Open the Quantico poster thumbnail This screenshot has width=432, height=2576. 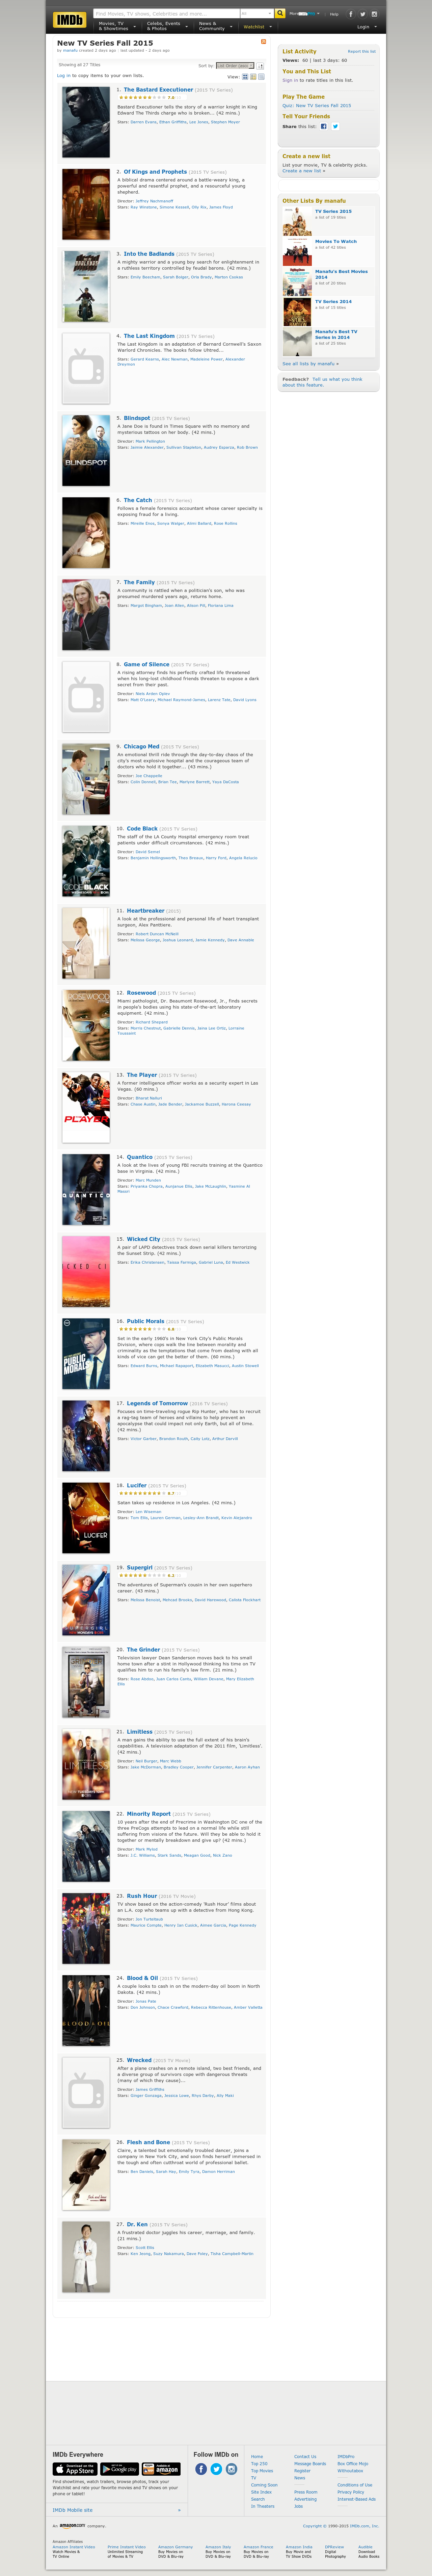tap(86, 1190)
